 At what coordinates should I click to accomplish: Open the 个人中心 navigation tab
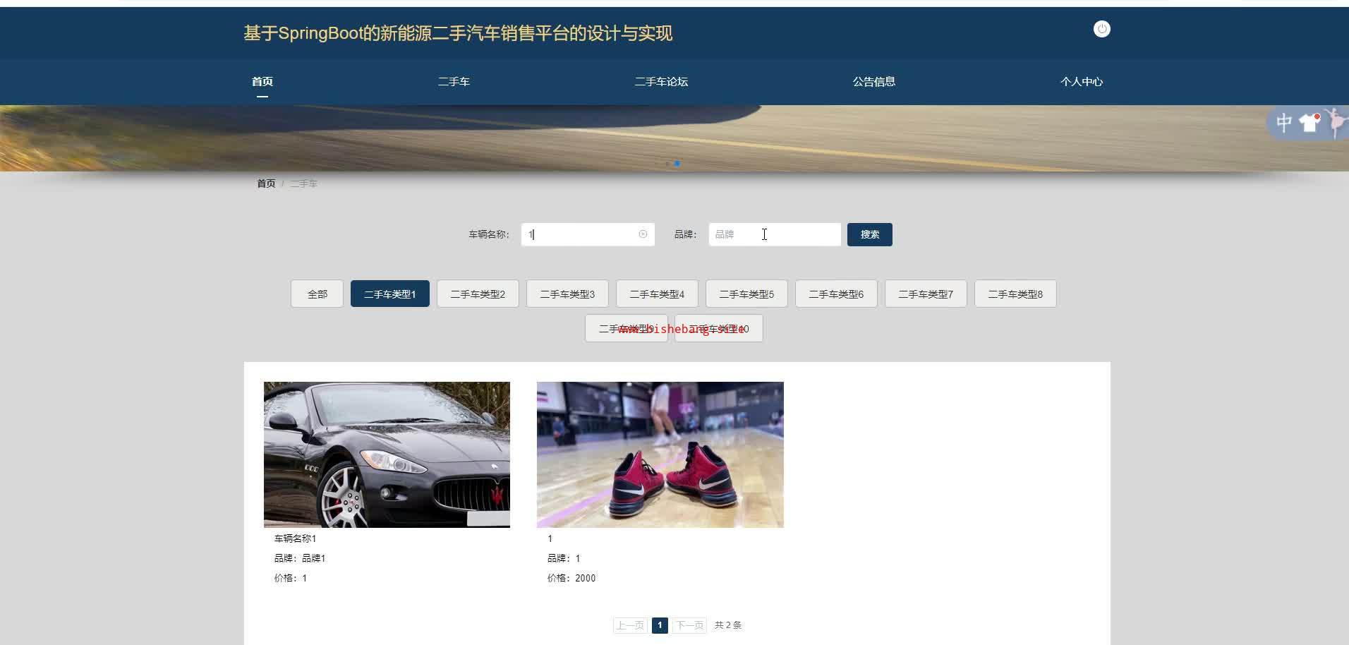pyautogui.click(x=1081, y=82)
